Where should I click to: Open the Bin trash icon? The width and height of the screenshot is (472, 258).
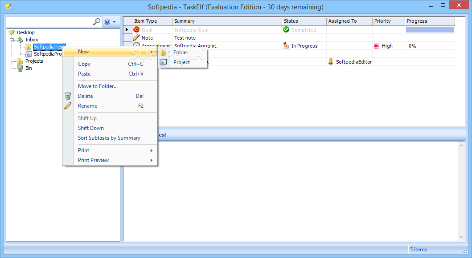point(20,68)
